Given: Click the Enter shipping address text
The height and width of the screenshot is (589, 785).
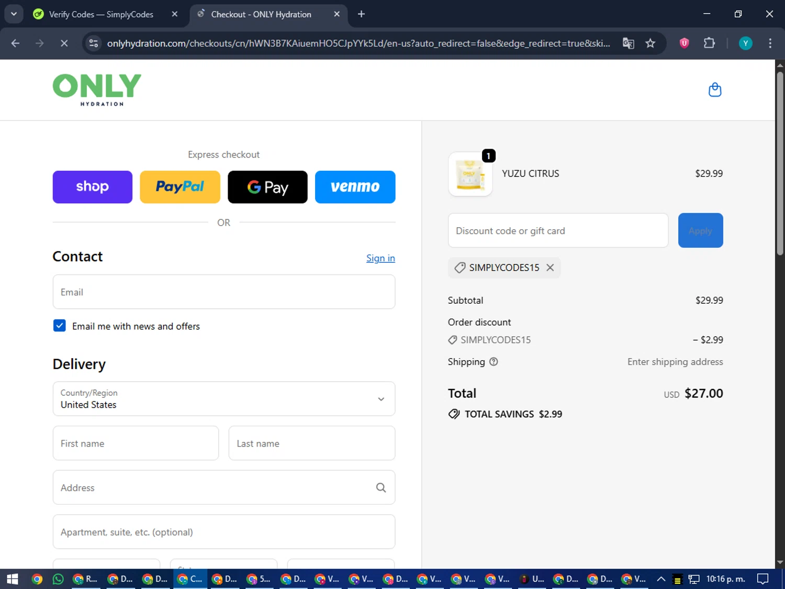Looking at the screenshot, I should (675, 362).
